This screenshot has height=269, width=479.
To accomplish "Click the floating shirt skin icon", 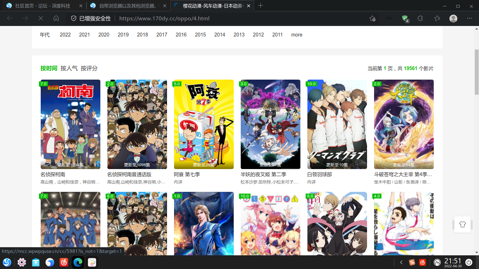I will pos(462,224).
